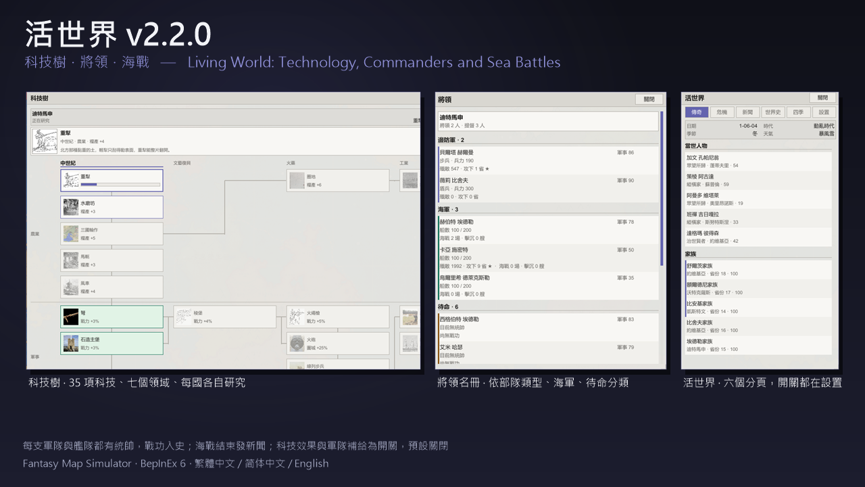Image resolution: width=865 pixels, height=487 pixels.
Task: Select admiral 赫伯特 埃德勒
Action: [548, 230]
